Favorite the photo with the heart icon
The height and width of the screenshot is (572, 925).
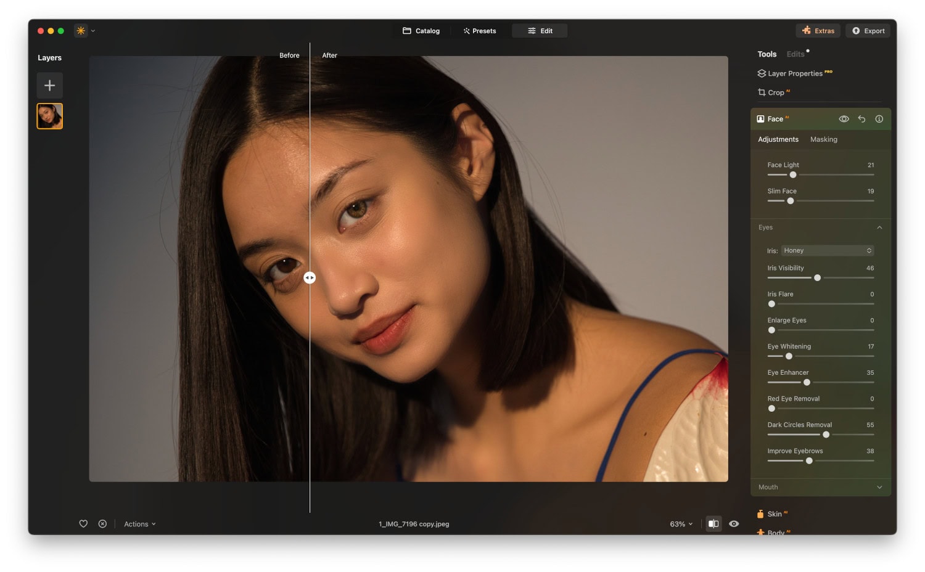click(x=83, y=523)
